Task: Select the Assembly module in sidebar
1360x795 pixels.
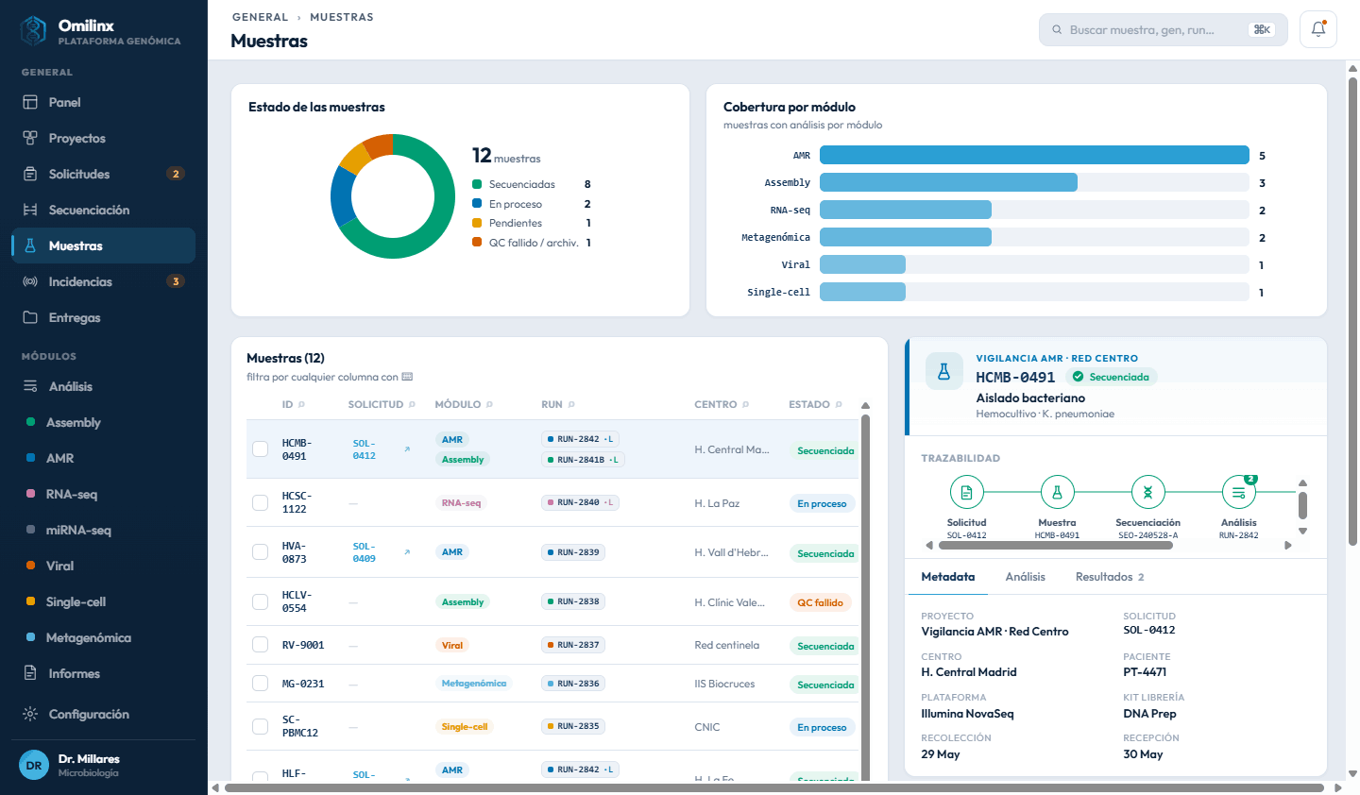Action: [104, 422]
